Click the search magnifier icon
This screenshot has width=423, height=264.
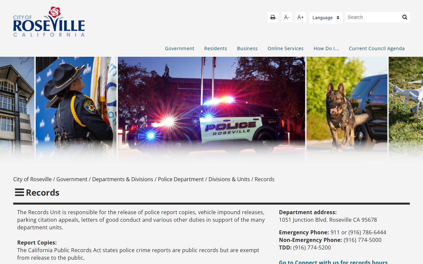coord(405,17)
